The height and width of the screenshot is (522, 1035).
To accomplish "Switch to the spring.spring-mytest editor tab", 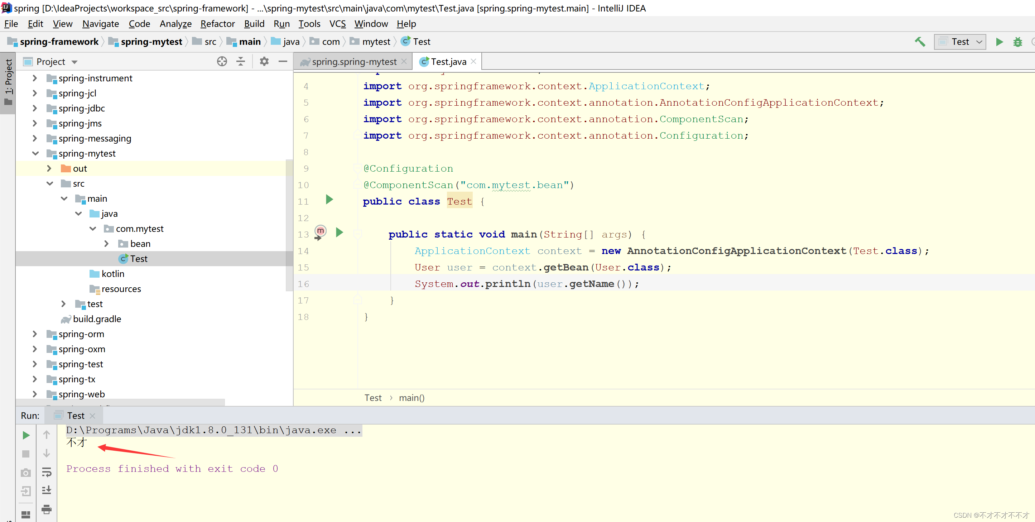I will pos(353,62).
